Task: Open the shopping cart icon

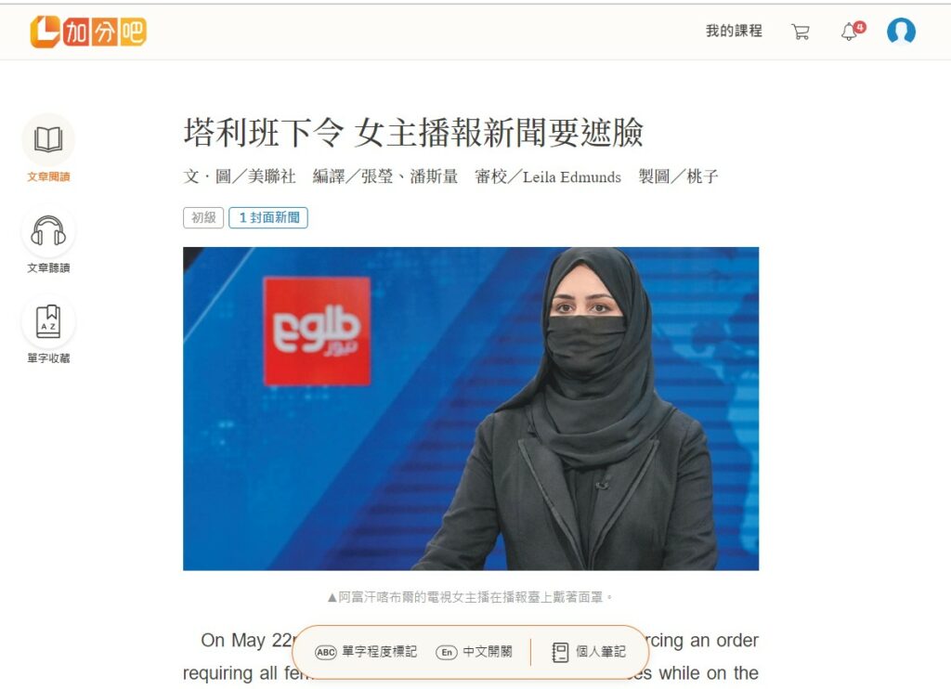Action: click(800, 32)
